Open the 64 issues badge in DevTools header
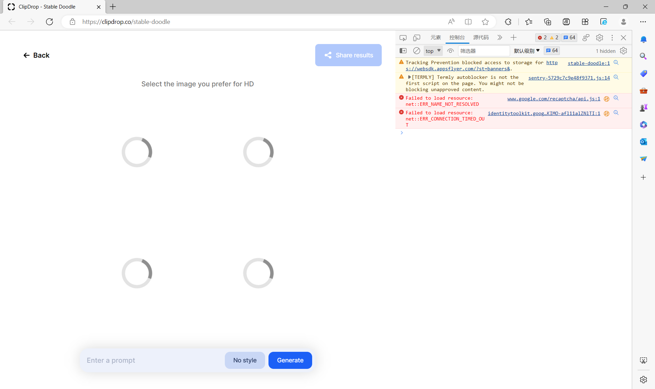Image resolution: width=655 pixels, height=389 pixels. pyautogui.click(x=569, y=38)
